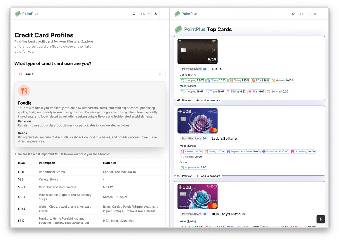This screenshot has width=339, height=241.
Task: Open the EN language dropdown in right pane
Action: [x=304, y=14]
